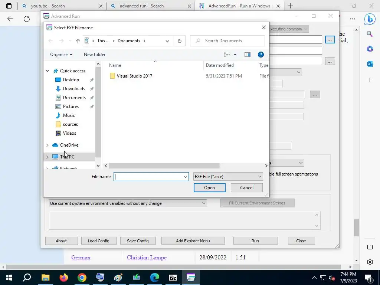Sort by Name column header

(115, 65)
